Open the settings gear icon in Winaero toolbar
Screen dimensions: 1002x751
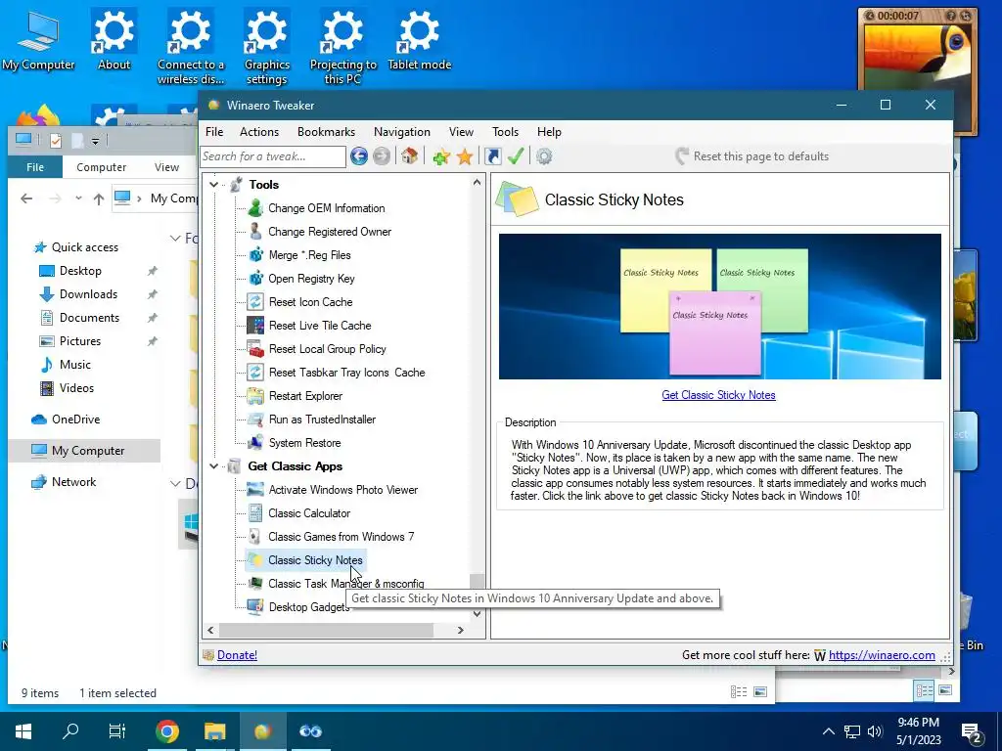pyautogui.click(x=544, y=156)
